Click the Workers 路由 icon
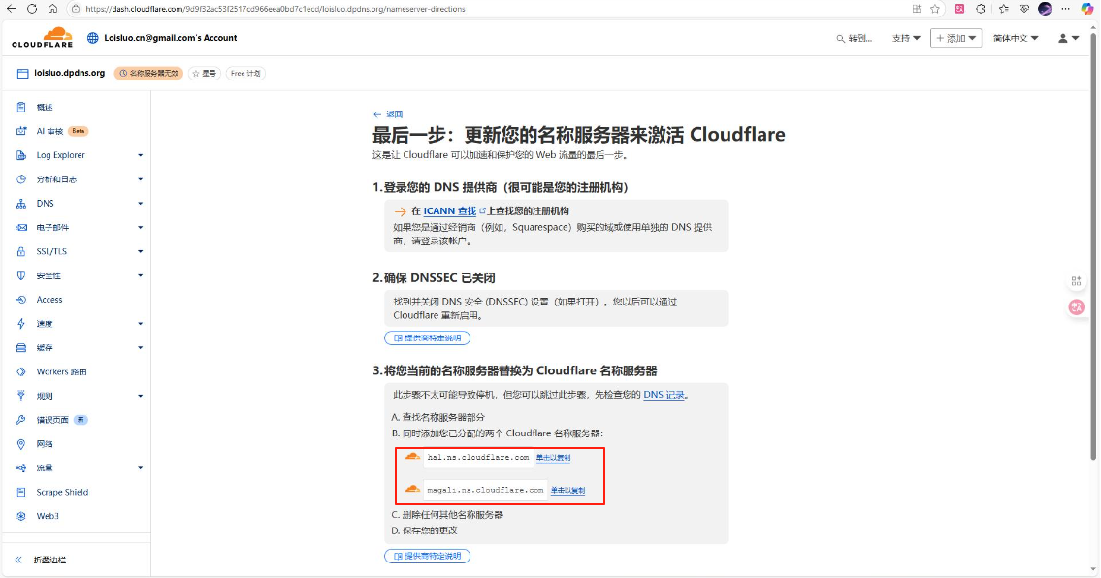Image resolution: width=1101 pixels, height=578 pixels. click(21, 371)
